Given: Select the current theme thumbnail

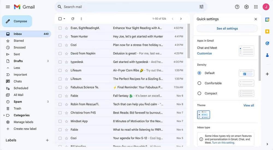Looking at the screenshot, I should pyautogui.click(x=203, y=115).
